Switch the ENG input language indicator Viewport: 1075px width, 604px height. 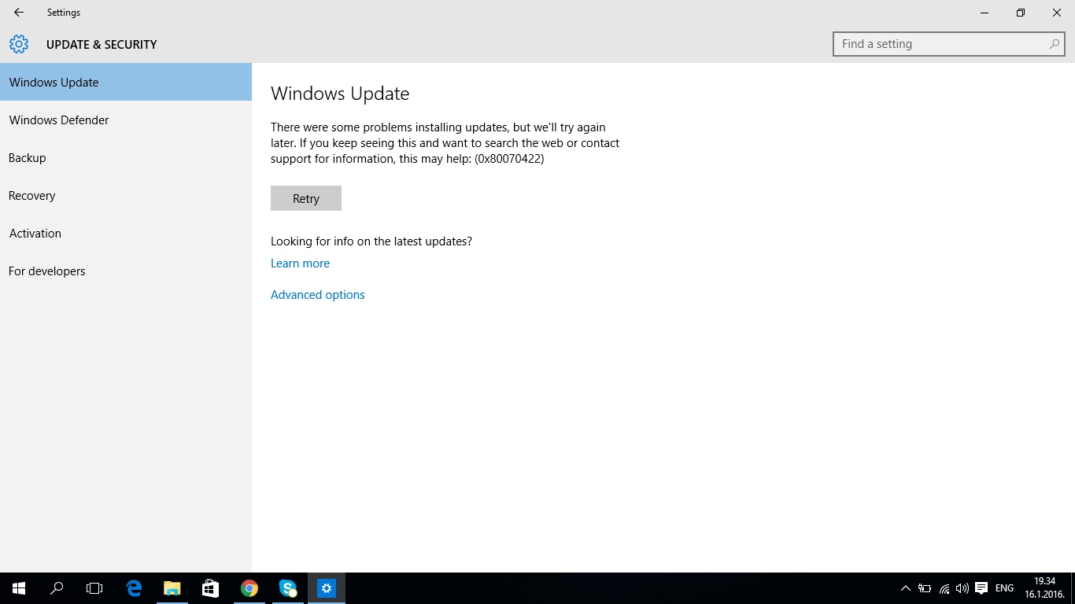[x=1004, y=588]
